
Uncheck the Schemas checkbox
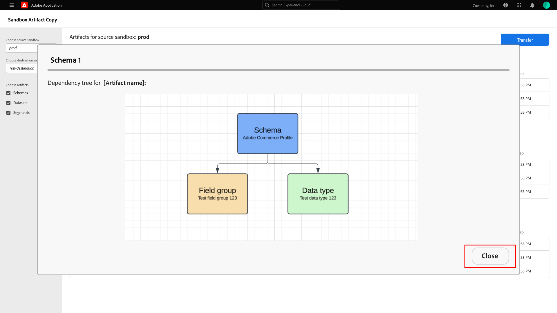pyautogui.click(x=8, y=93)
